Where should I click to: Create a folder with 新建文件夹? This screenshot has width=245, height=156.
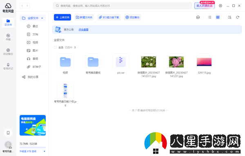84,17
